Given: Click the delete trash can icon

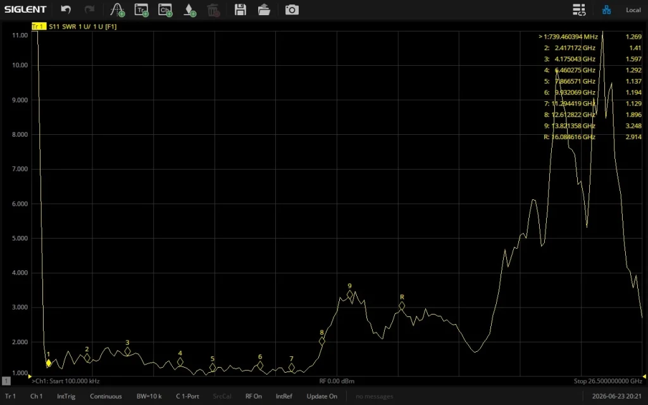Looking at the screenshot, I should point(213,10).
